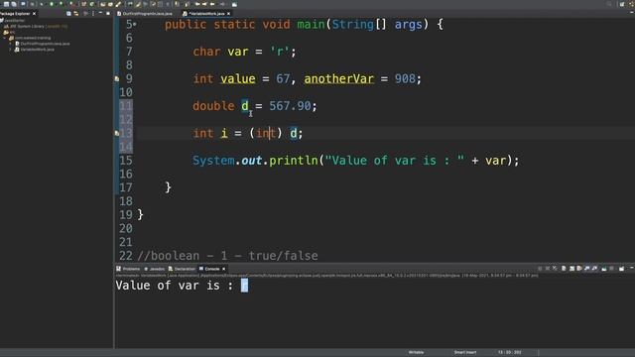Select VariablesWork.java in Package Explorer
This screenshot has width=635, height=357.
(x=35, y=50)
